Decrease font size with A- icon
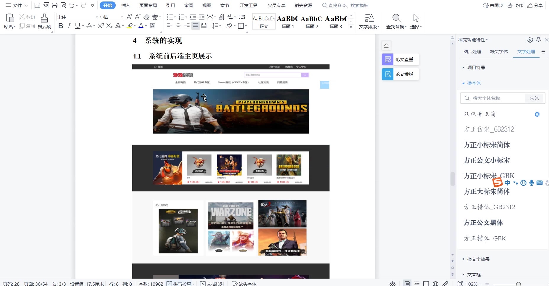Image resolution: width=549 pixels, height=286 pixels. pos(138,17)
